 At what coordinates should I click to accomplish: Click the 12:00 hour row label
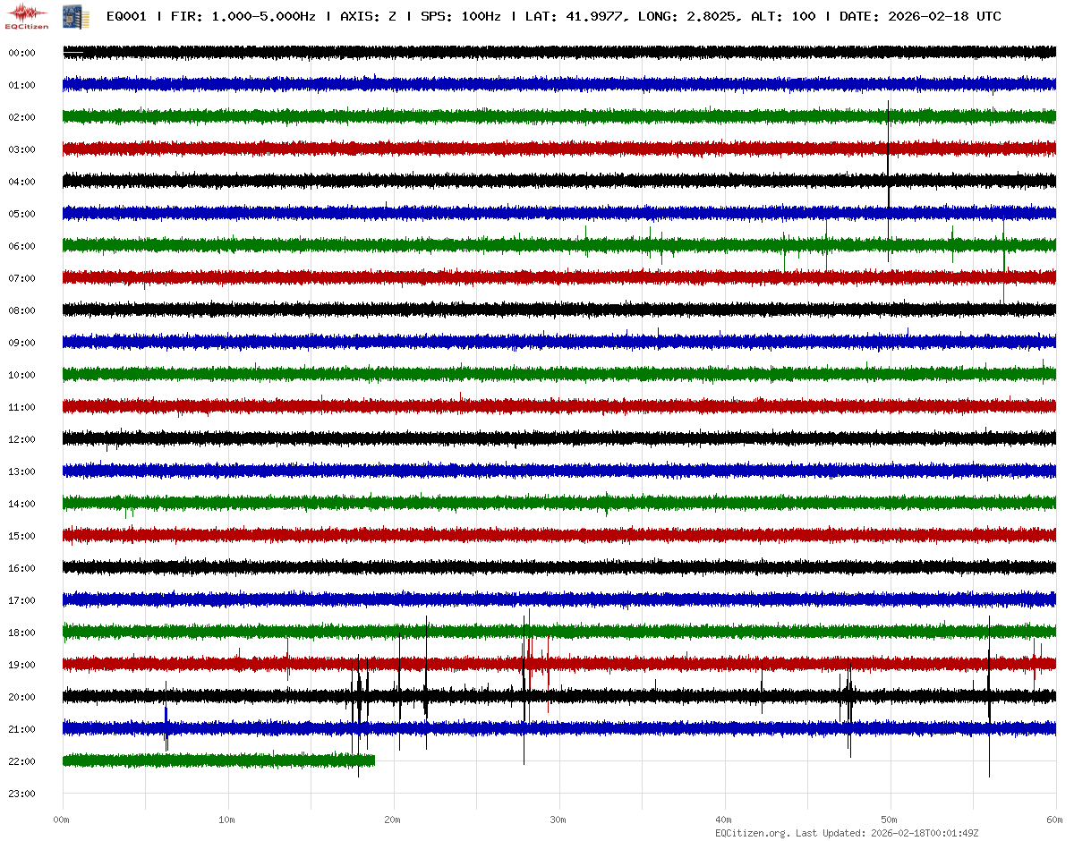pos(21,439)
